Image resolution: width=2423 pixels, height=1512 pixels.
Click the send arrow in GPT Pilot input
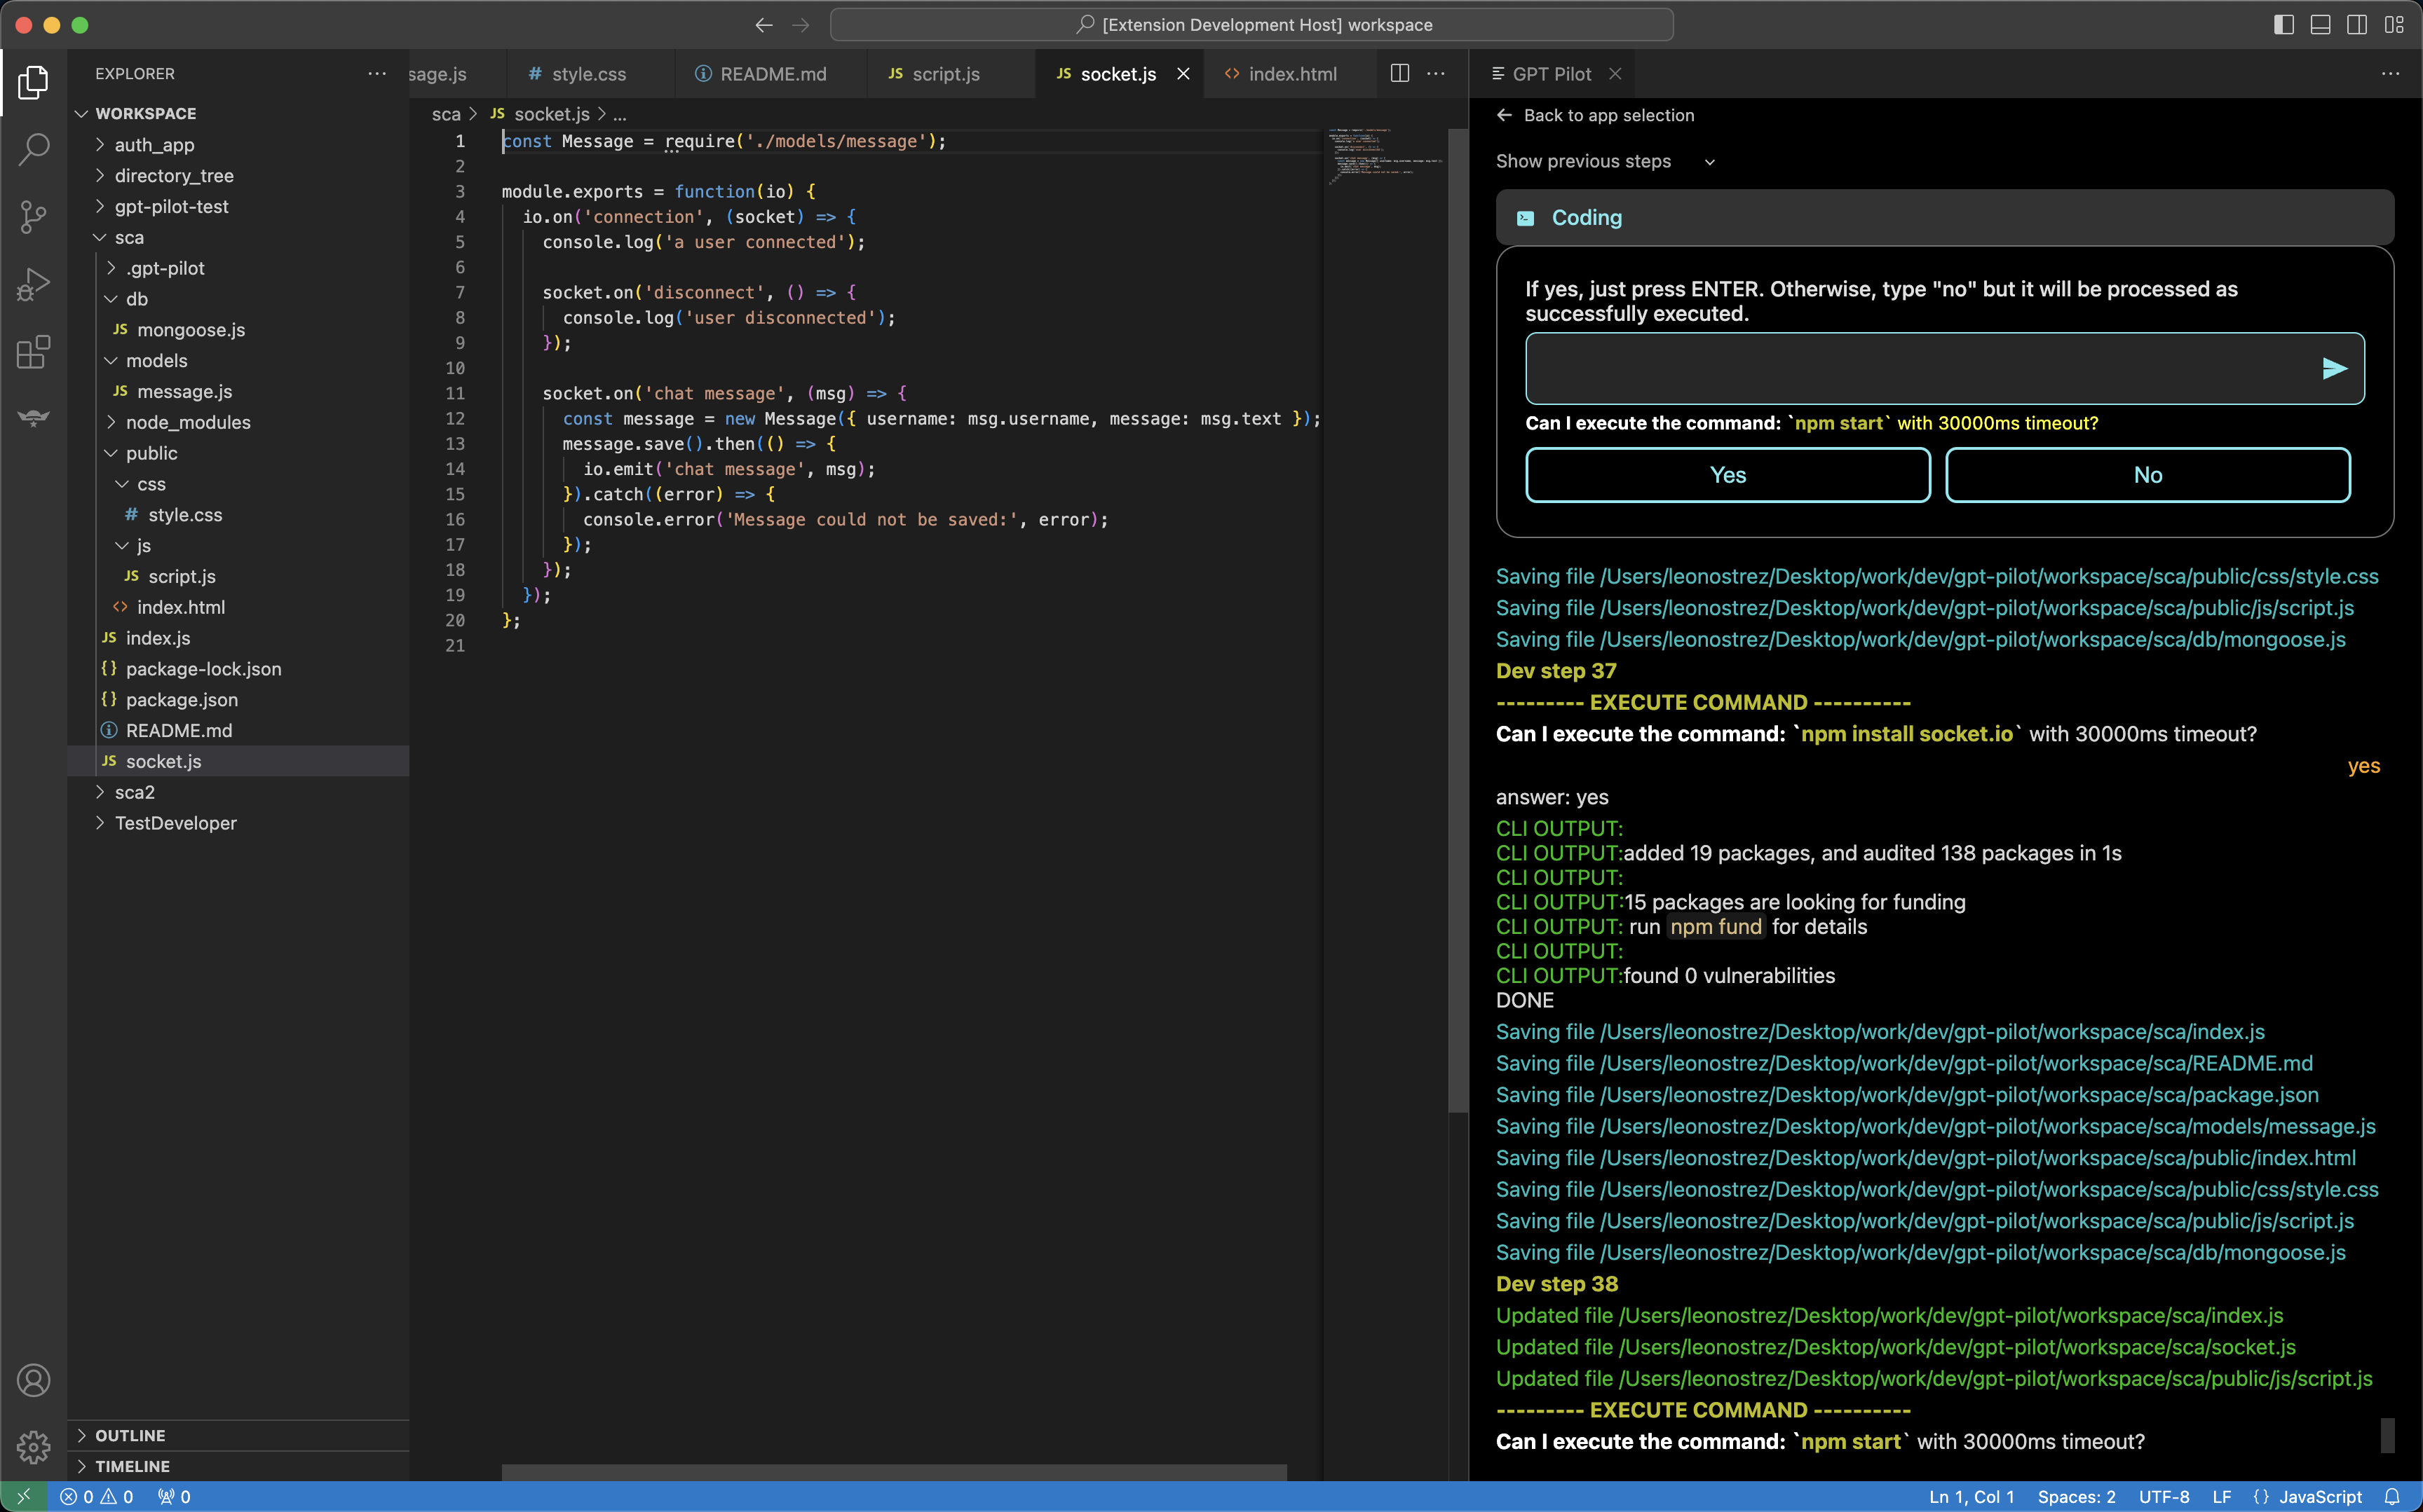coord(2334,369)
